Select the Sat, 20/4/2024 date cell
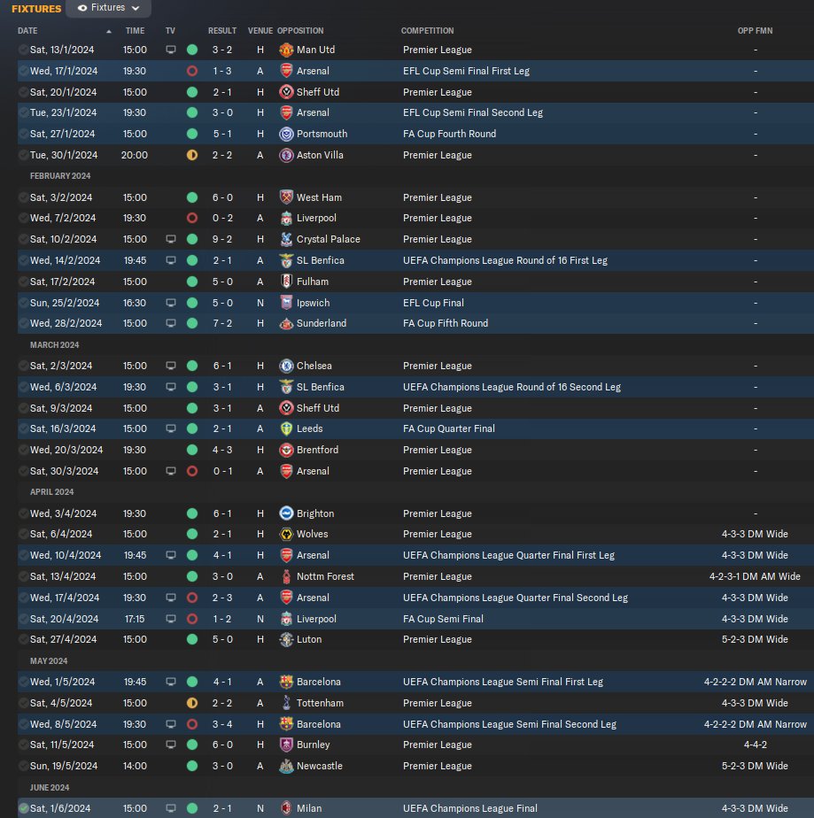This screenshot has height=818, width=814. (x=64, y=619)
